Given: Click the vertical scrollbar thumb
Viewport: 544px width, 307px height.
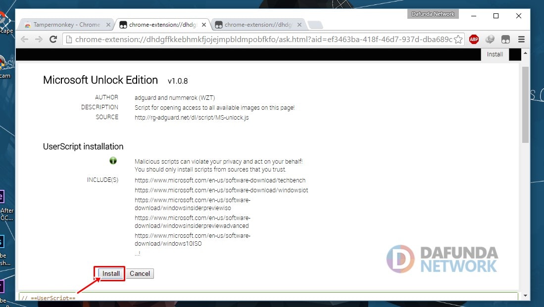Looking at the screenshot, I should coord(525,104).
